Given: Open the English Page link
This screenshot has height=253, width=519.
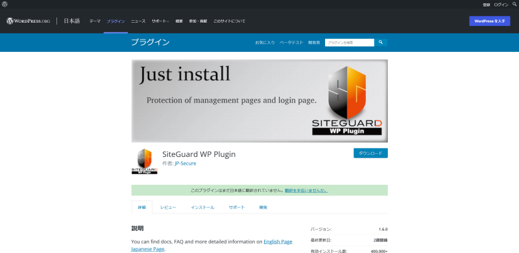Looking at the screenshot, I should point(278,242).
